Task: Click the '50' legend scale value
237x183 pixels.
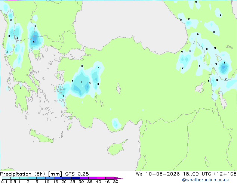Action: [116, 182]
